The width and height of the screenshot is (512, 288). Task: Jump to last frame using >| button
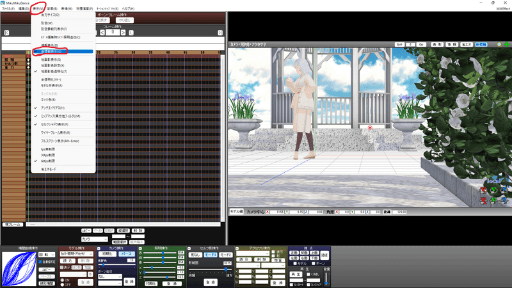coord(220,33)
